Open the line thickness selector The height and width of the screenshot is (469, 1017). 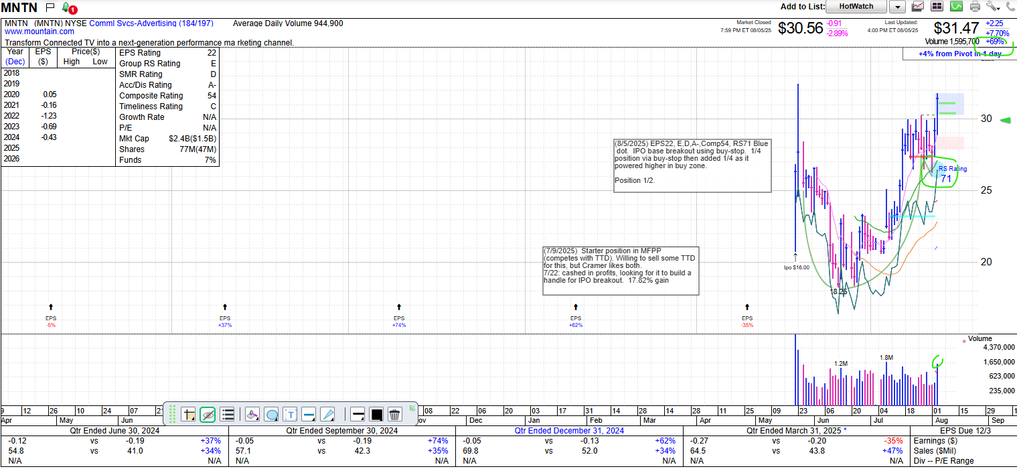click(358, 414)
